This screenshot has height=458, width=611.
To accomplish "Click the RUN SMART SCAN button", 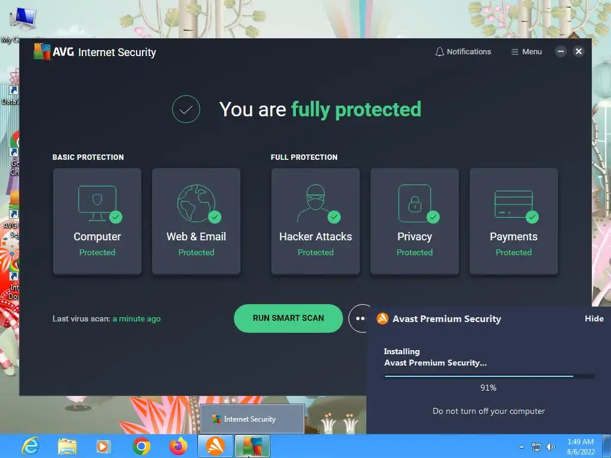I will pyautogui.click(x=288, y=318).
